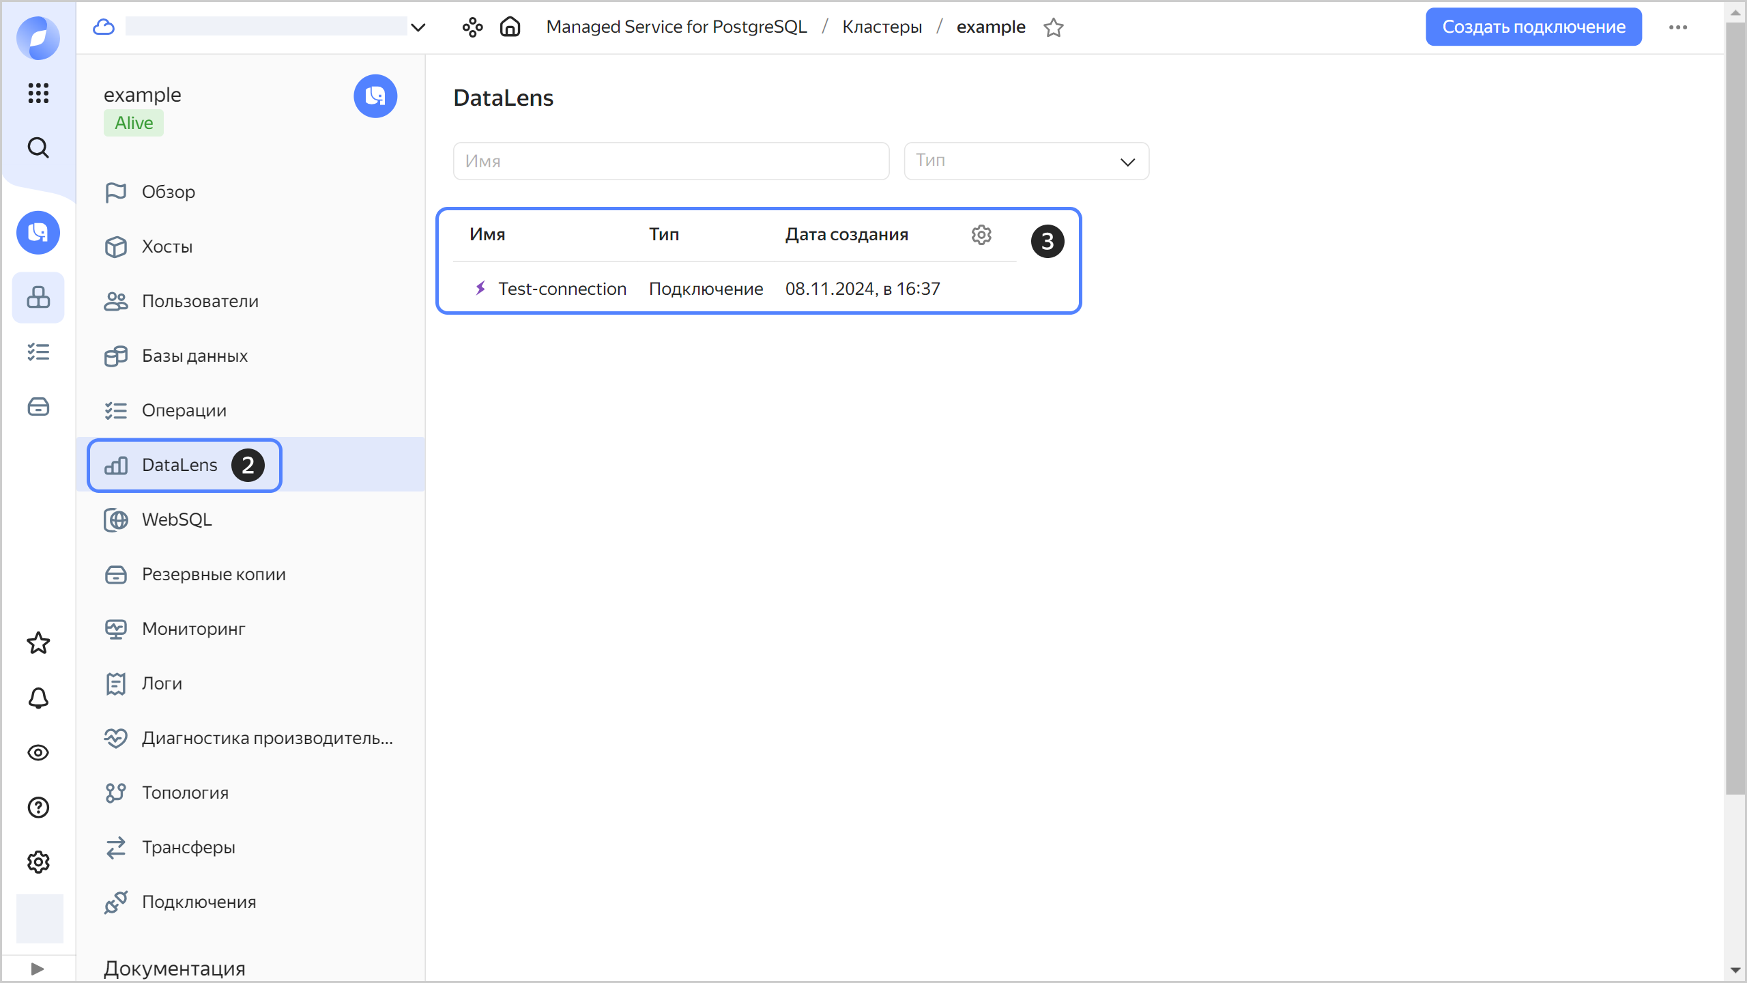The width and height of the screenshot is (1747, 983).
Task: Open the Test-connection link
Action: [562, 289]
